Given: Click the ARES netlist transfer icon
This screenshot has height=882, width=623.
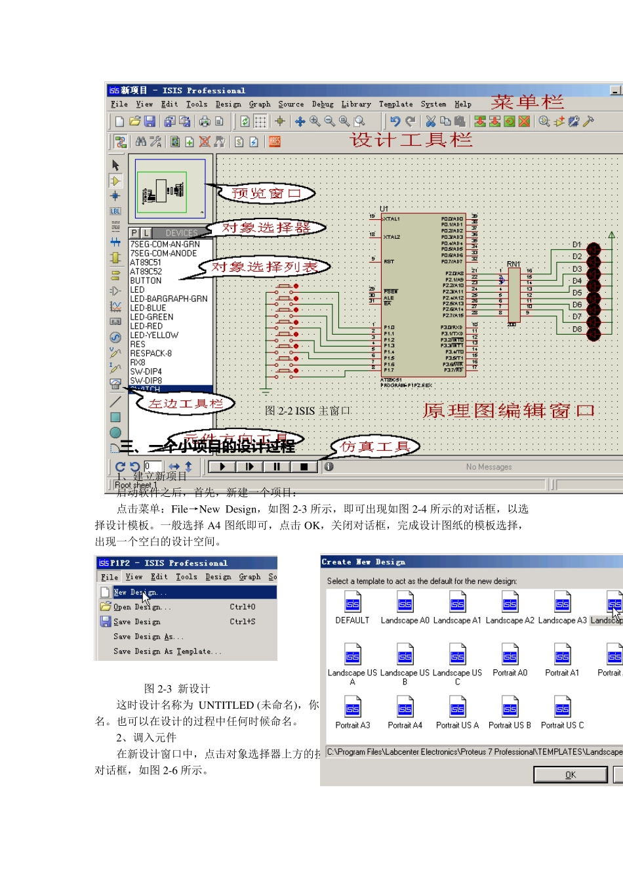Looking at the screenshot, I should tap(275, 141).
